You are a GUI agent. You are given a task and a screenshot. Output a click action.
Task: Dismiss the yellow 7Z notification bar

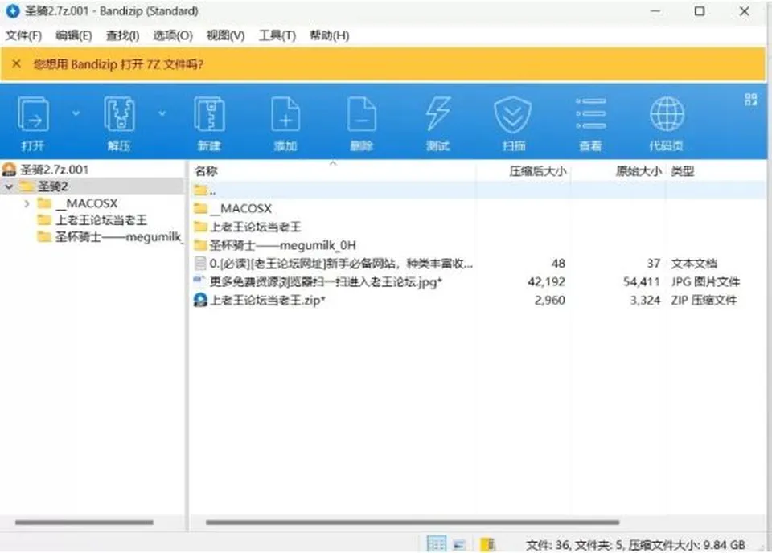click(16, 63)
